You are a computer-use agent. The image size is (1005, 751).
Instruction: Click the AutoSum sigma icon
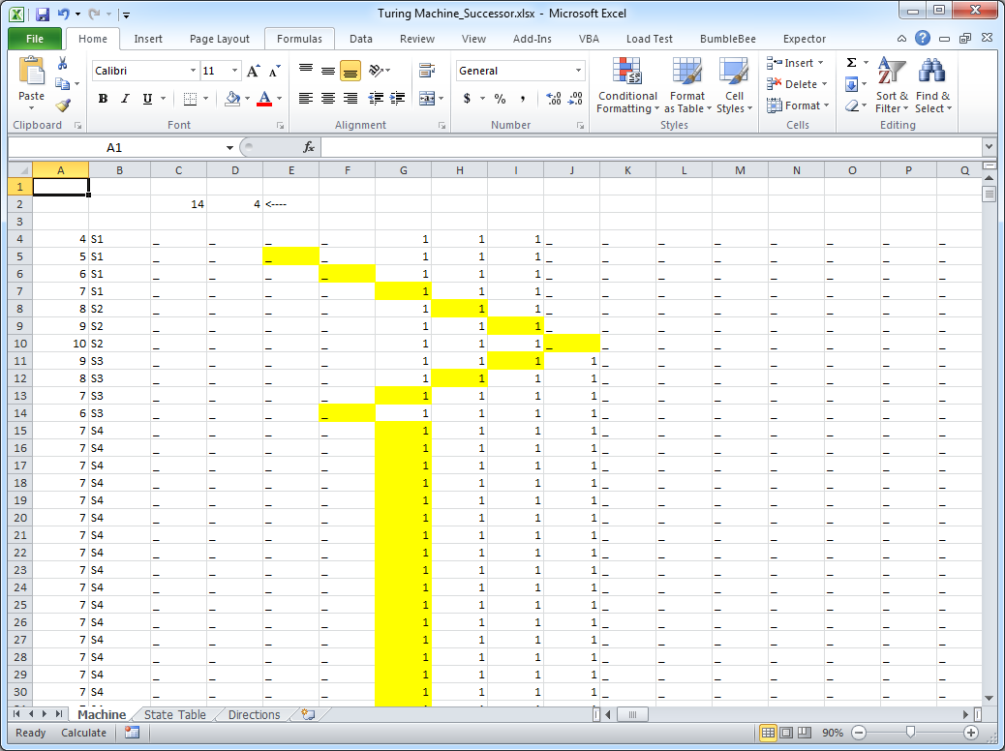coord(852,62)
